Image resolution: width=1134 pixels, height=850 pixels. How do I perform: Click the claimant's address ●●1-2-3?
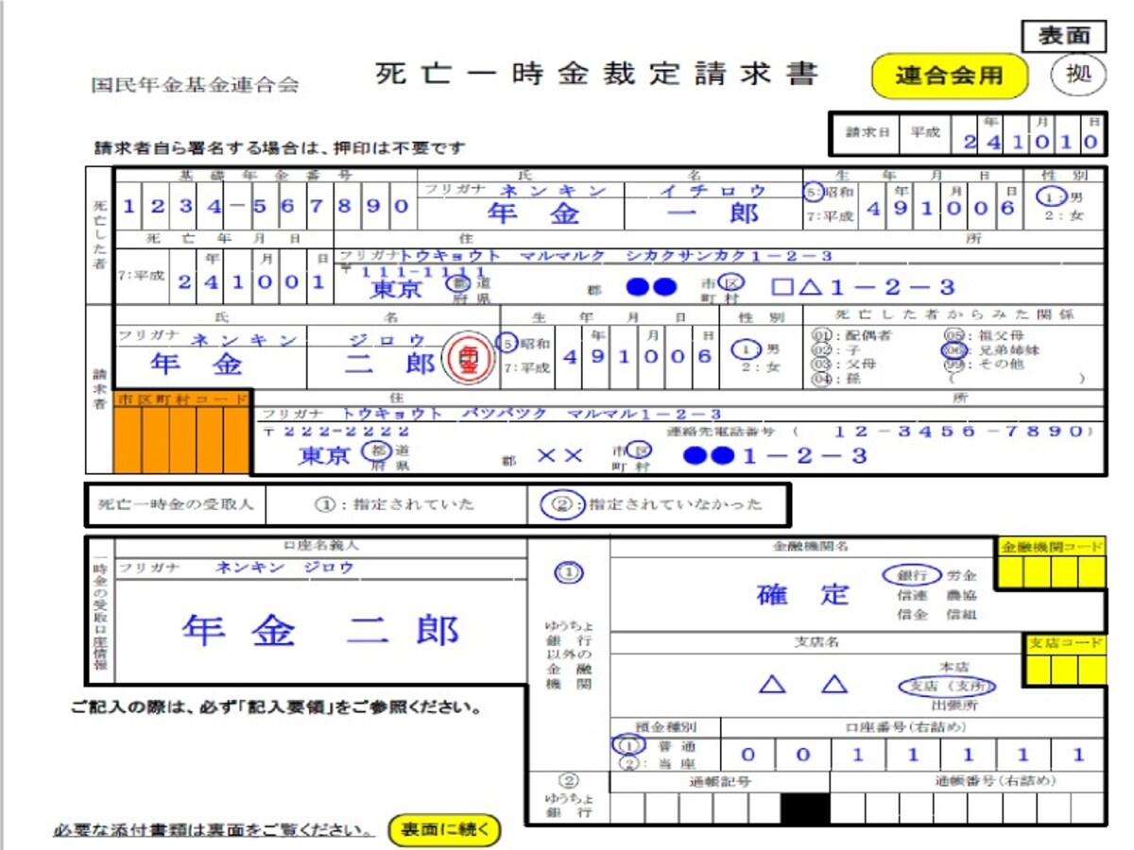point(775,455)
